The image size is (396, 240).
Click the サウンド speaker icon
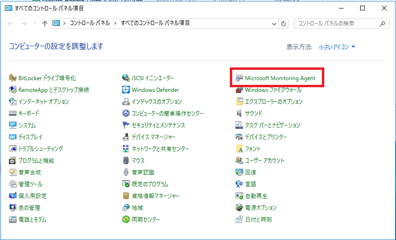pyautogui.click(x=239, y=113)
